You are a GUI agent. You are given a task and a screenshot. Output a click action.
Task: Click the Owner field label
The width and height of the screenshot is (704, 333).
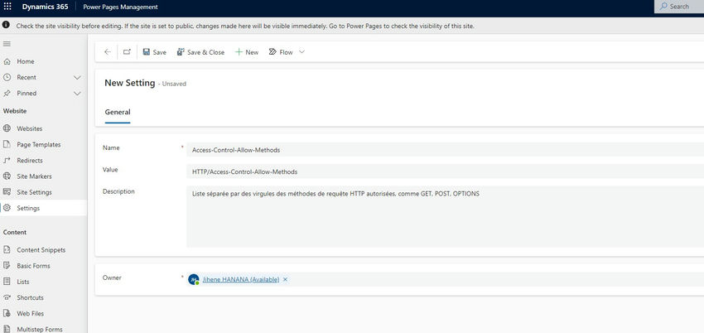(x=113, y=277)
